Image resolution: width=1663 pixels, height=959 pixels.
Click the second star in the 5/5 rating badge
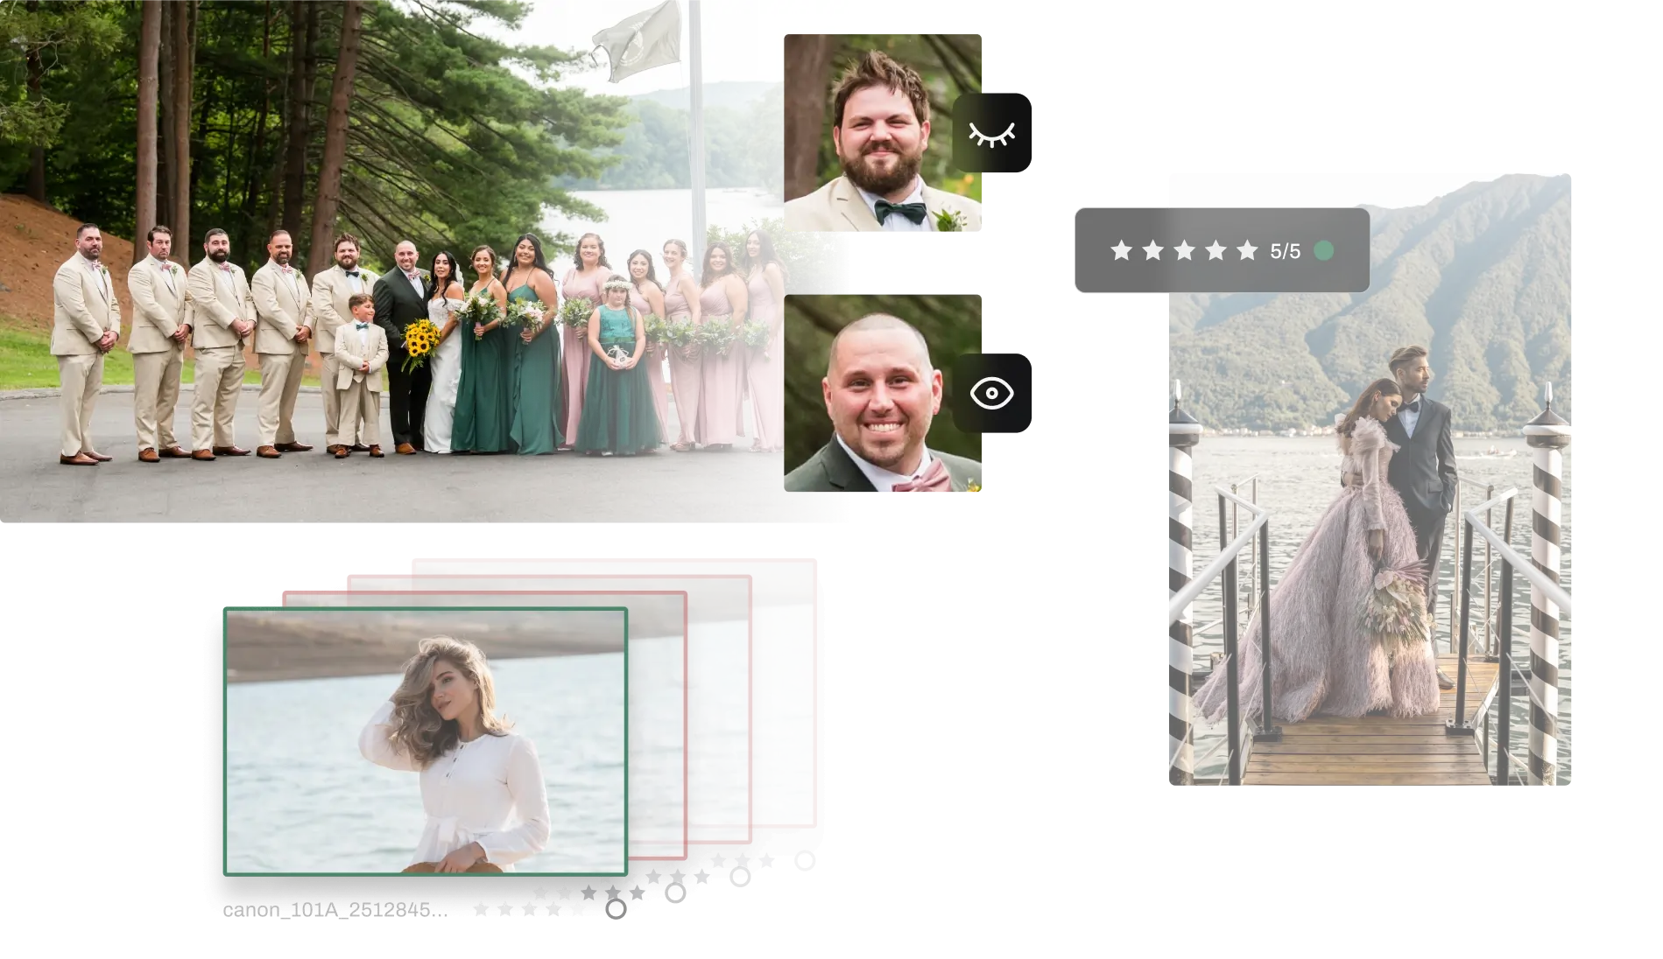point(1152,251)
